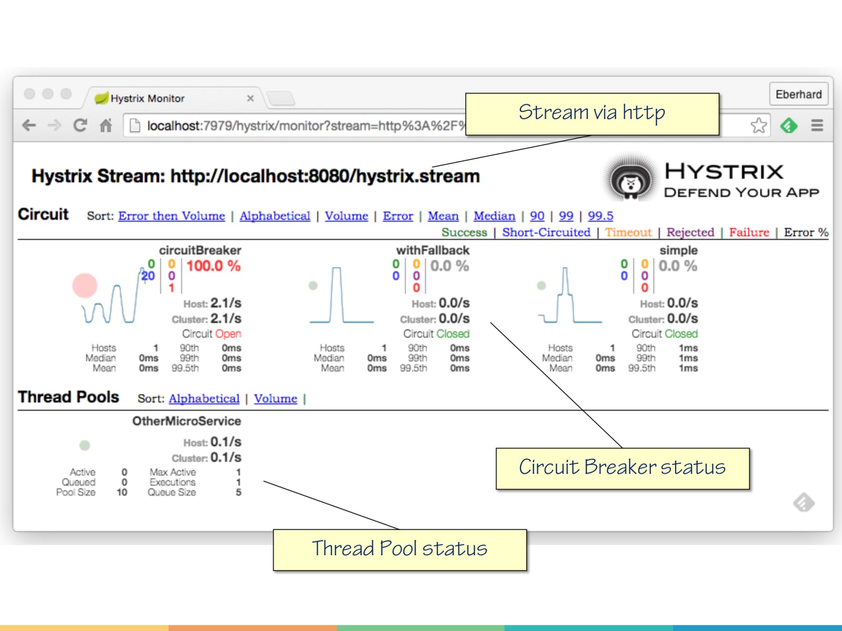Sort circuits by Volume
This screenshot has width=842, height=631.
pos(346,216)
